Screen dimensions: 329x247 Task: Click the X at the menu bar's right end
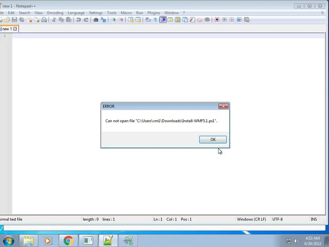click(323, 13)
